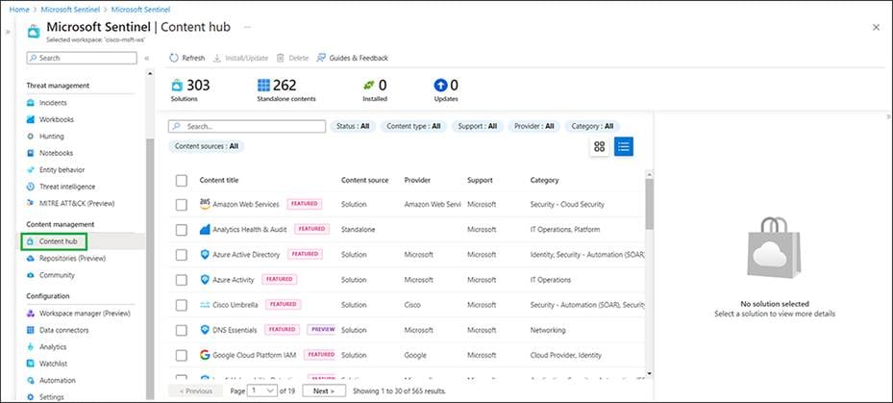893x403 pixels.
Task: Click the < Previous page button
Action: point(195,391)
